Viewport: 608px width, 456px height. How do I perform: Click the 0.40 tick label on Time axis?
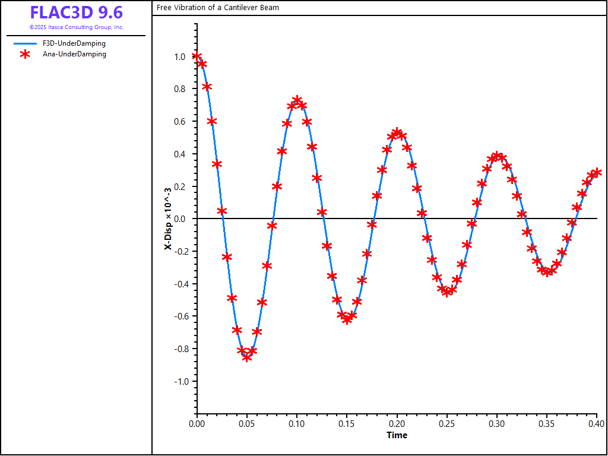tap(596, 423)
